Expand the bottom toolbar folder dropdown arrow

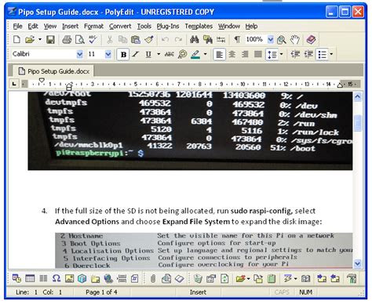[x=248, y=279]
